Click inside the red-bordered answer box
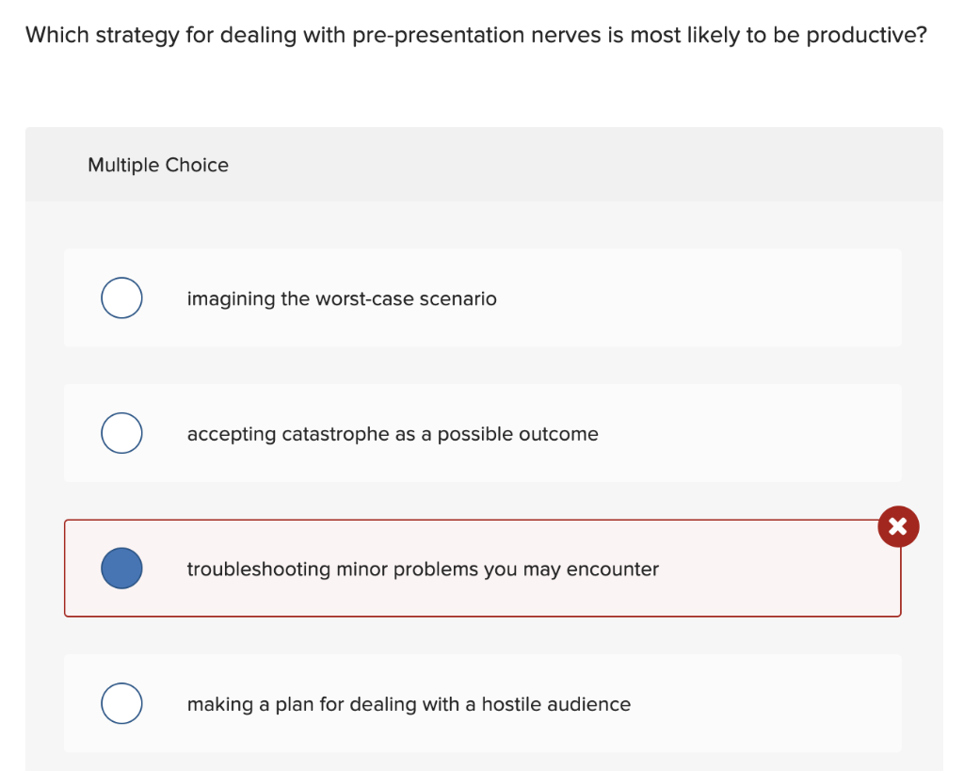Viewport: 964px width, 771px height. (565, 568)
